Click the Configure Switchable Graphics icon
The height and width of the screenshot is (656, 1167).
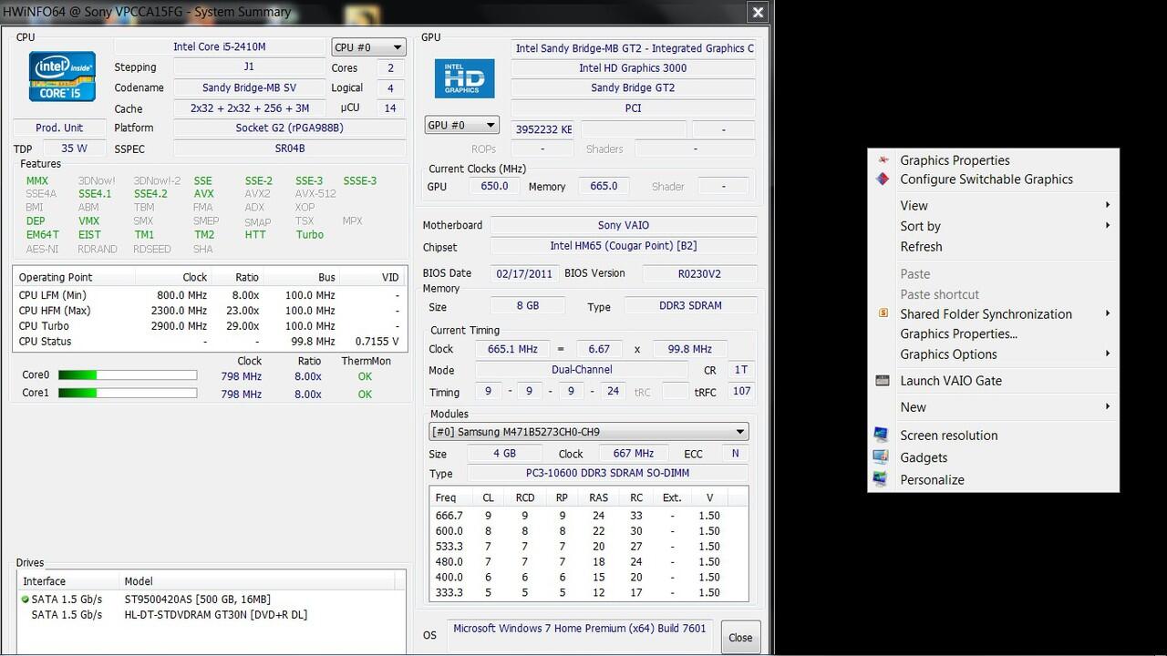[x=883, y=179]
